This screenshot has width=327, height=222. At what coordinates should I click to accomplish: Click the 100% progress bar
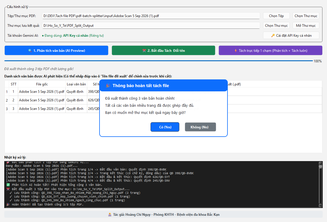[x=159, y=61]
